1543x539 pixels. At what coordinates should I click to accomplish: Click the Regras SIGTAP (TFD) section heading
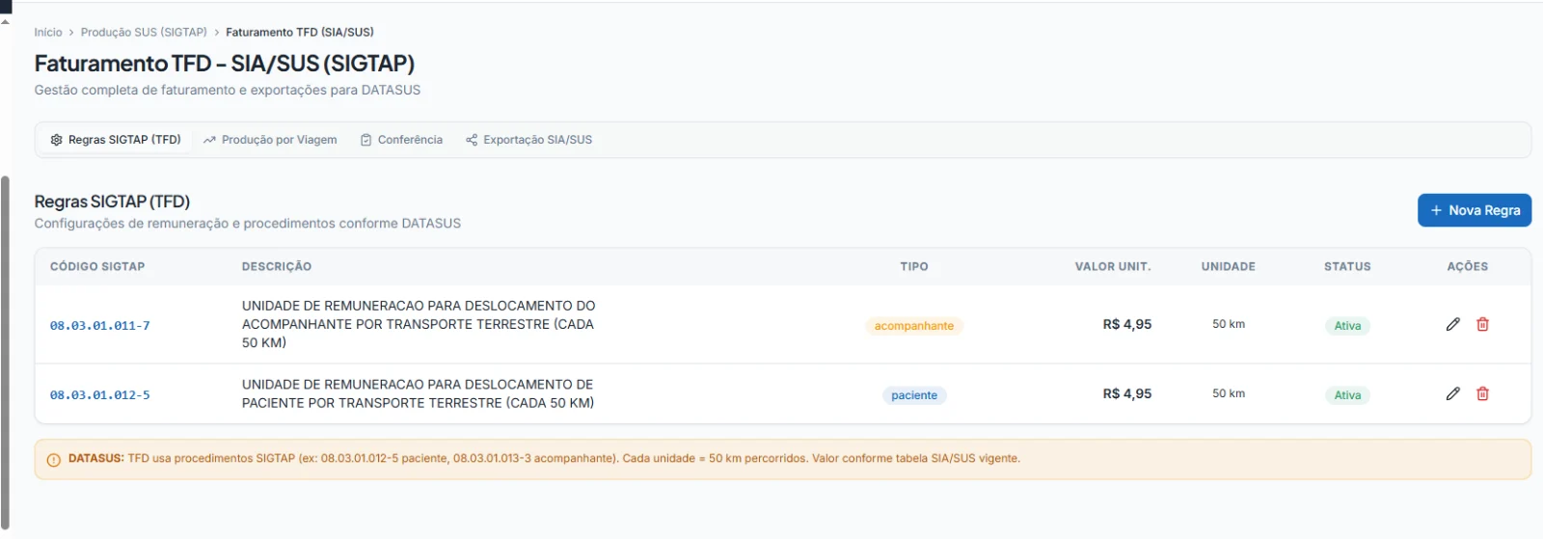click(112, 202)
